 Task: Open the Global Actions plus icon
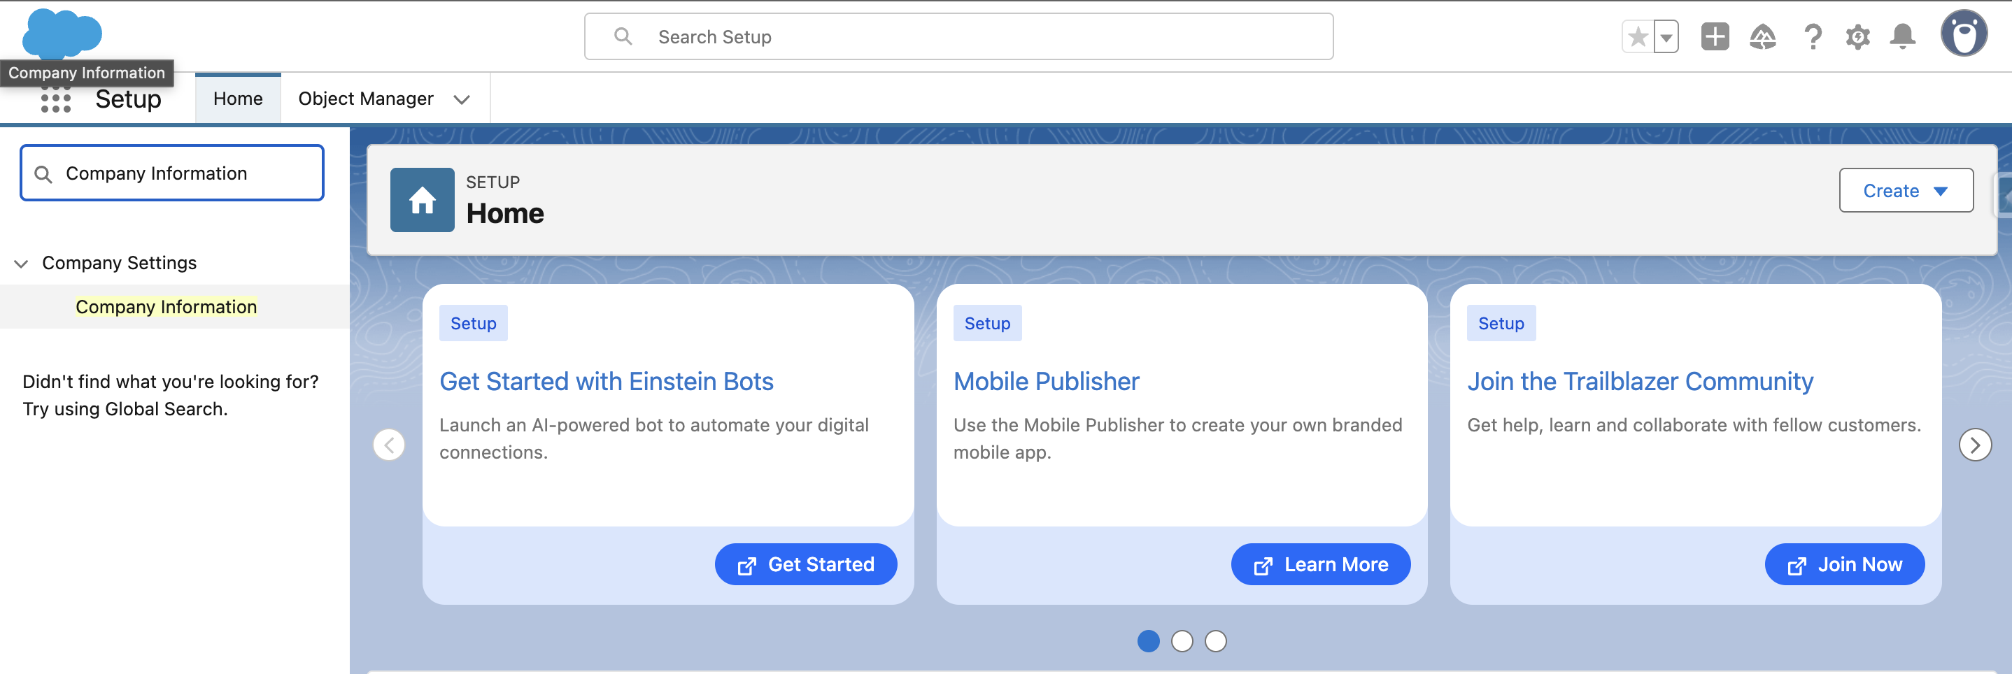pos(1715,37)
